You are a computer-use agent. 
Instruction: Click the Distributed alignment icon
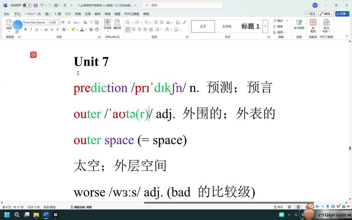(x=151, y=29)
